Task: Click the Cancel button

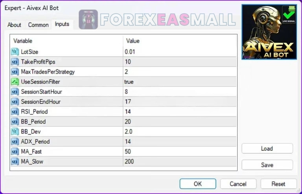Action: pyautogui.click(x=238, y=184)
